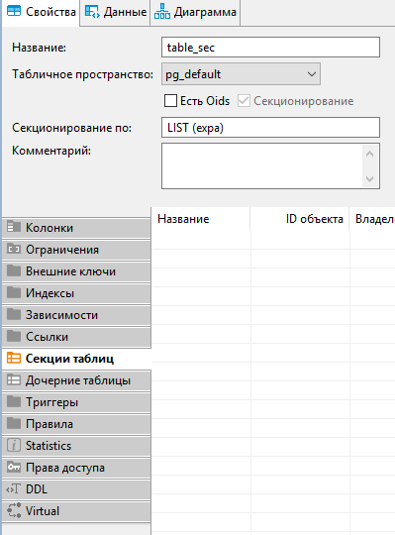This screenshot has width=395, height=535.
Task: Edit the Название field table_sec
Action: click(270, 48)
